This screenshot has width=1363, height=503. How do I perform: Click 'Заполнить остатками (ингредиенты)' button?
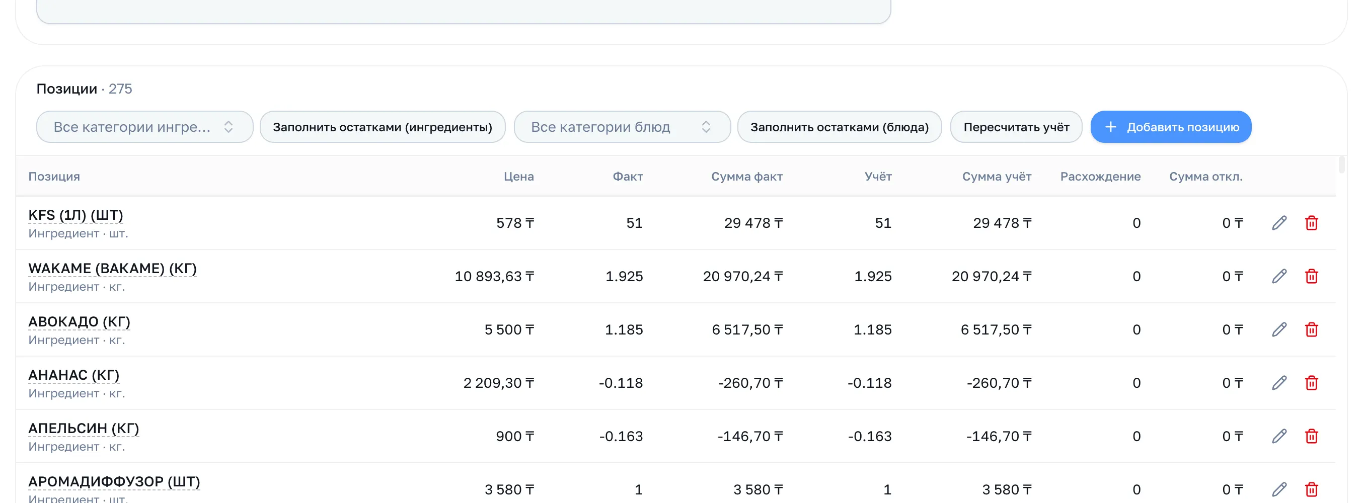(x=383, y=127)
